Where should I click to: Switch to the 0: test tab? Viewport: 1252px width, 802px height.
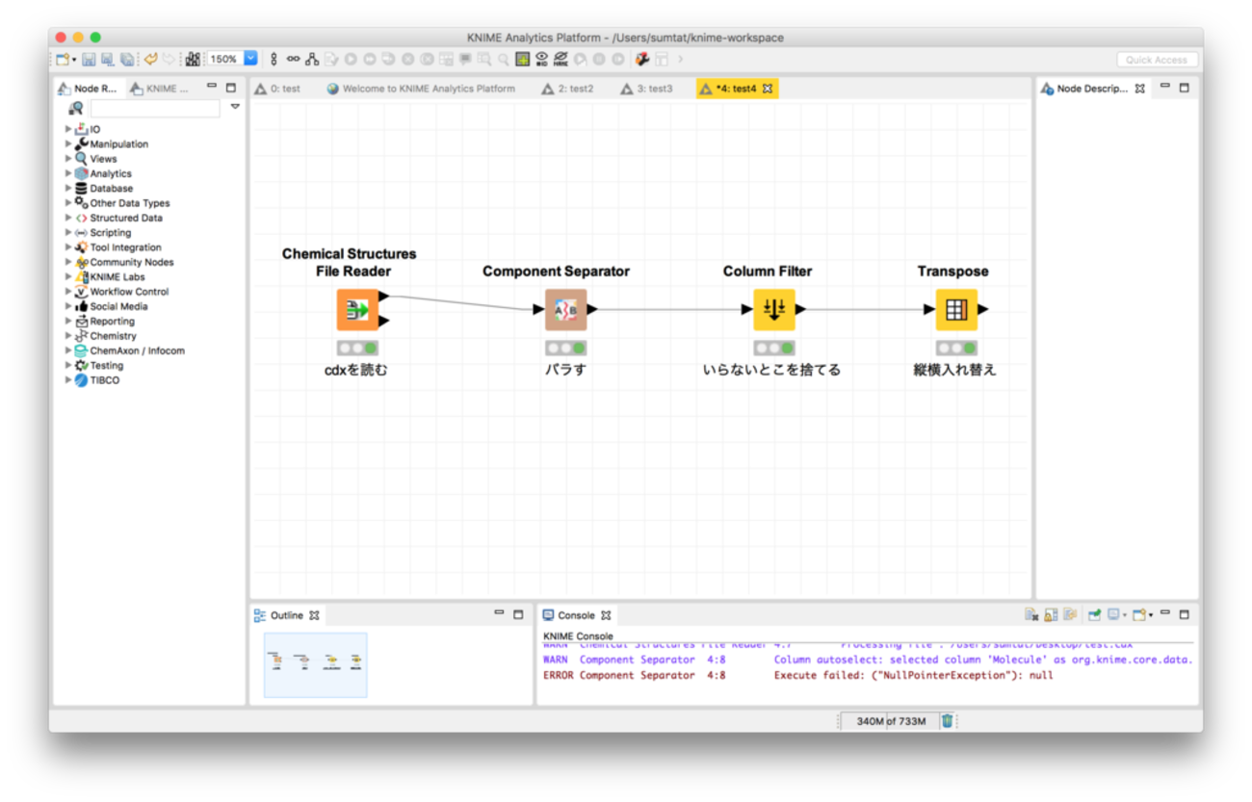[x=277, y=89]
